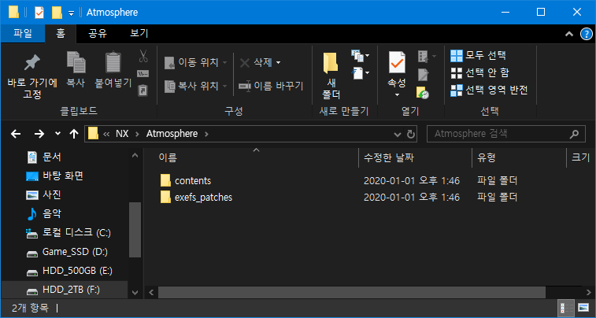
Task: Click the Copy (복사) ribbon icon
Action: click(76, 63)
